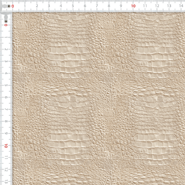Click the number 3 on the vertical ruler
Image resolution: width=185 pixels, height=185 pixels.
[6, 61]
